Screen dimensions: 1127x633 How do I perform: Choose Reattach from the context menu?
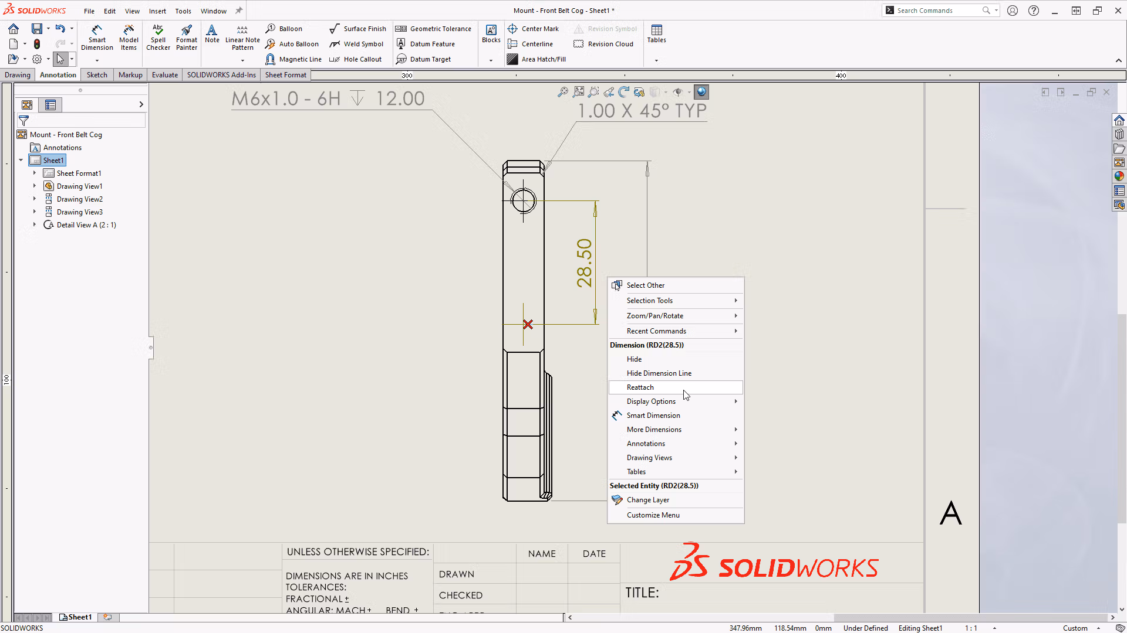676,387
